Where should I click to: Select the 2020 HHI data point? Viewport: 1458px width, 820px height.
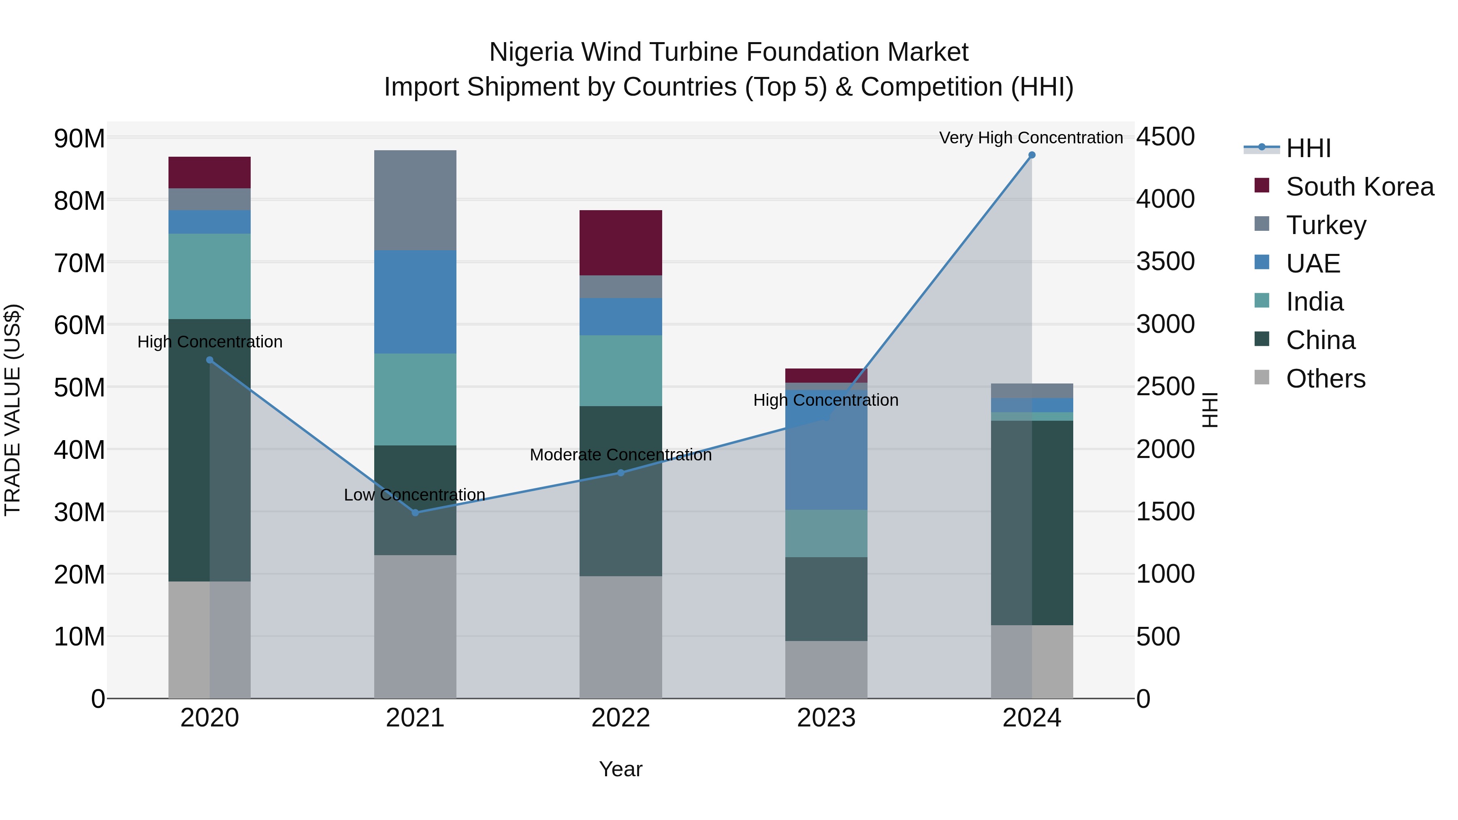[x=209, y=360]
